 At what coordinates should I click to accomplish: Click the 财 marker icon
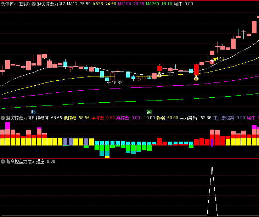click(34, 112)
